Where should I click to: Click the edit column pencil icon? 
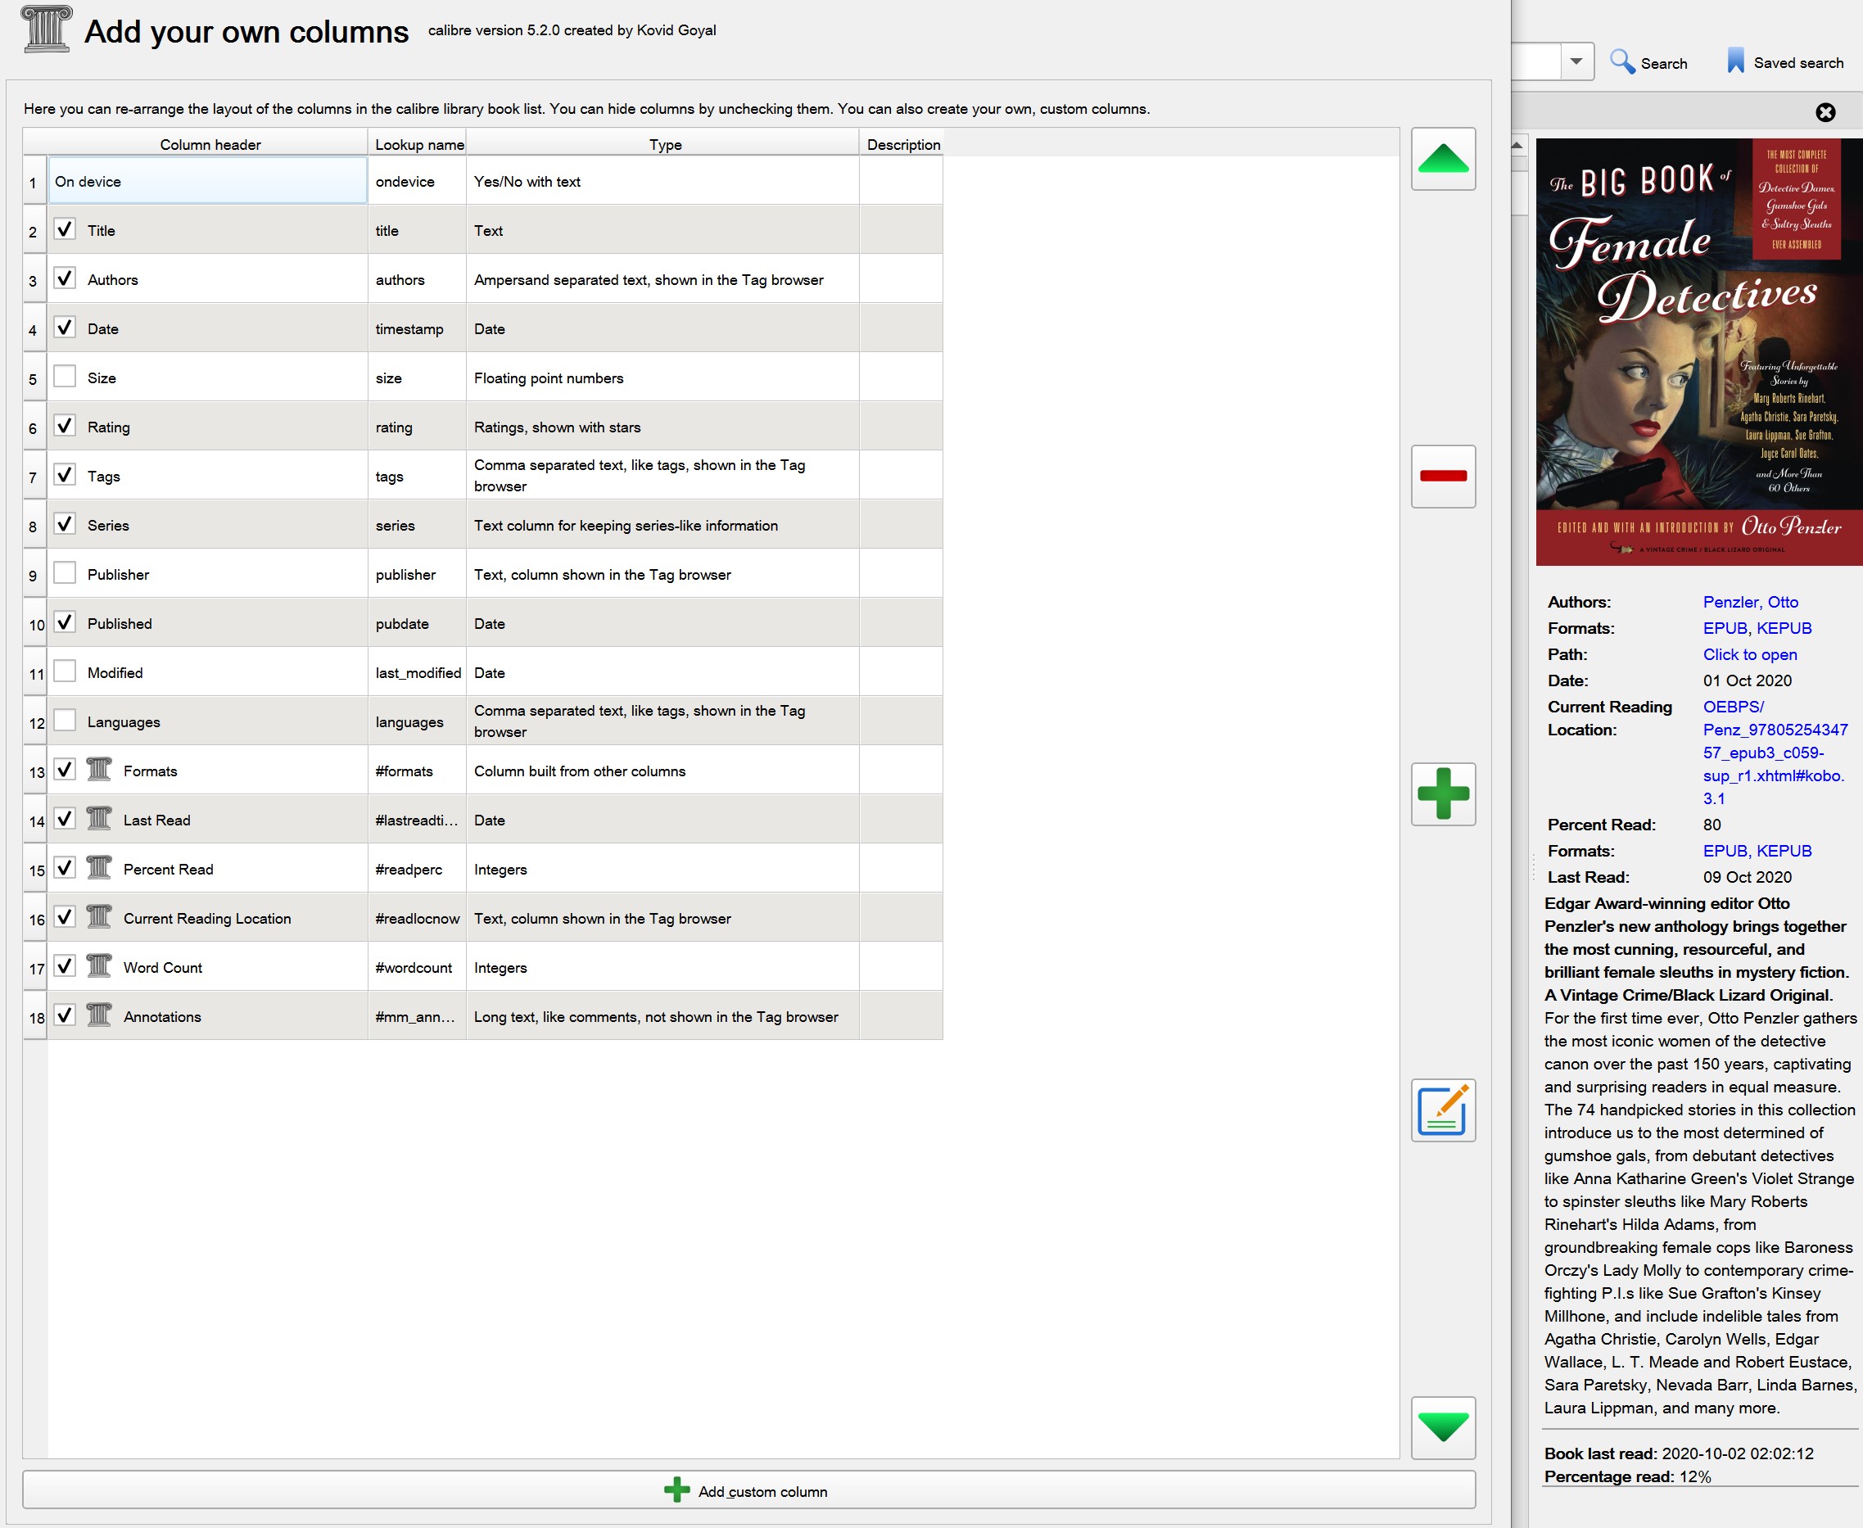[x=1442, y=1111]
